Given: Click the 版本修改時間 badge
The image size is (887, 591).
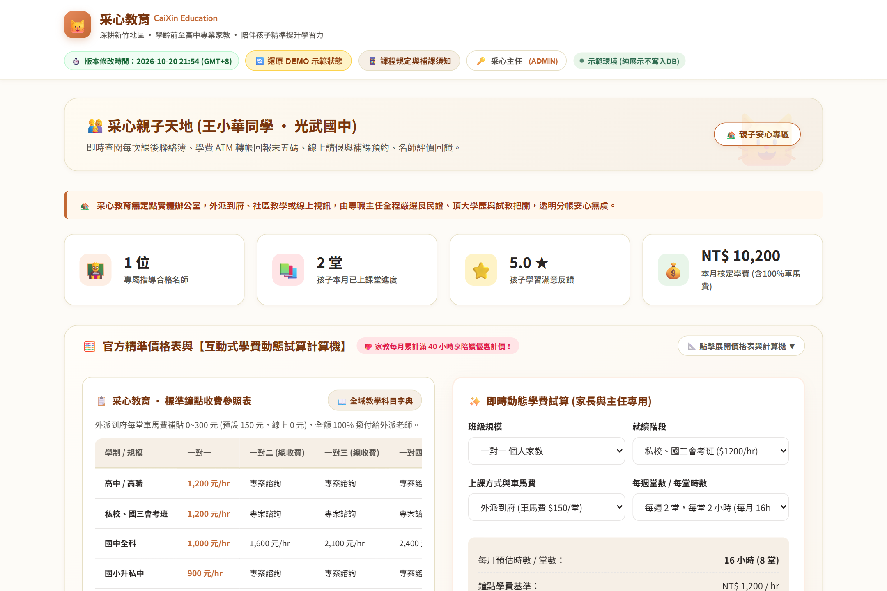Looking at the screenshot, I should (152, 61).
